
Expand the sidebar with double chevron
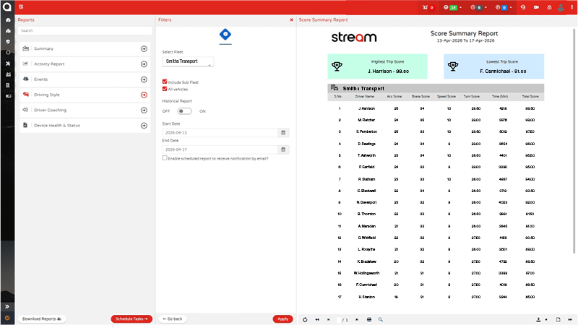coord(7,306)
